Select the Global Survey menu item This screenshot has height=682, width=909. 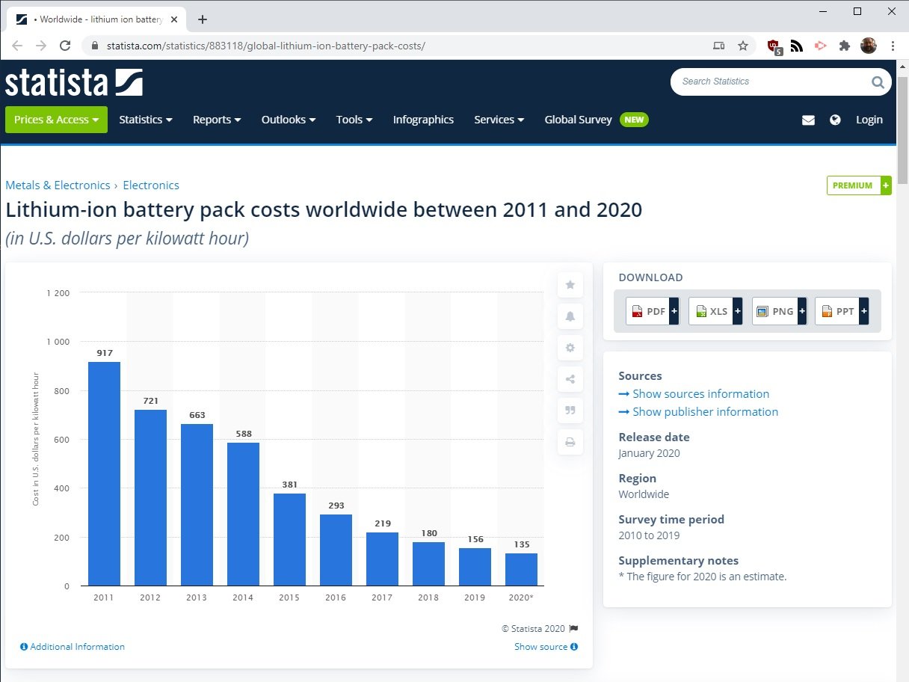(x=578, y=120)
